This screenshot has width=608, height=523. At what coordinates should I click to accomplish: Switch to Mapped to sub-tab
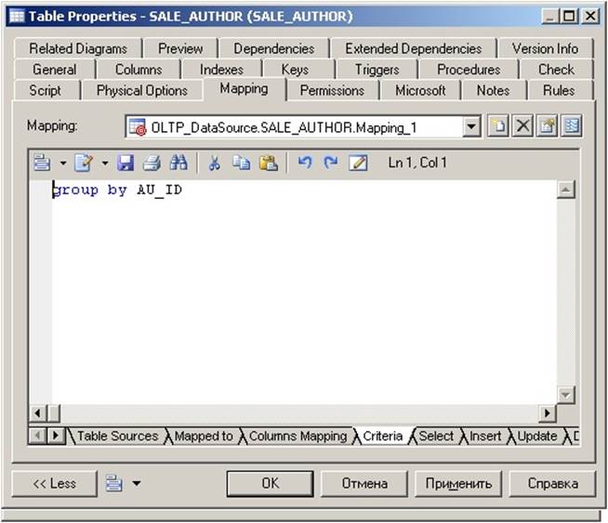[x=204, y=437]
